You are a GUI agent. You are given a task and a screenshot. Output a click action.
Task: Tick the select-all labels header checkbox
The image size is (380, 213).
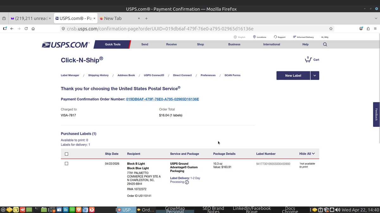pos(66,154)
